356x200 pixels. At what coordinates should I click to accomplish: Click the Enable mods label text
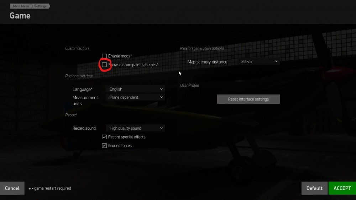pos(120,56)
